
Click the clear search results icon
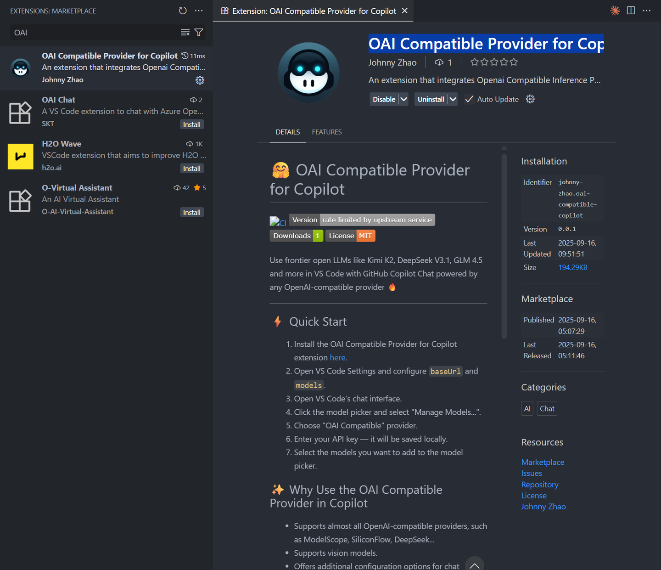pyautogui.click(x=185, y=32)
